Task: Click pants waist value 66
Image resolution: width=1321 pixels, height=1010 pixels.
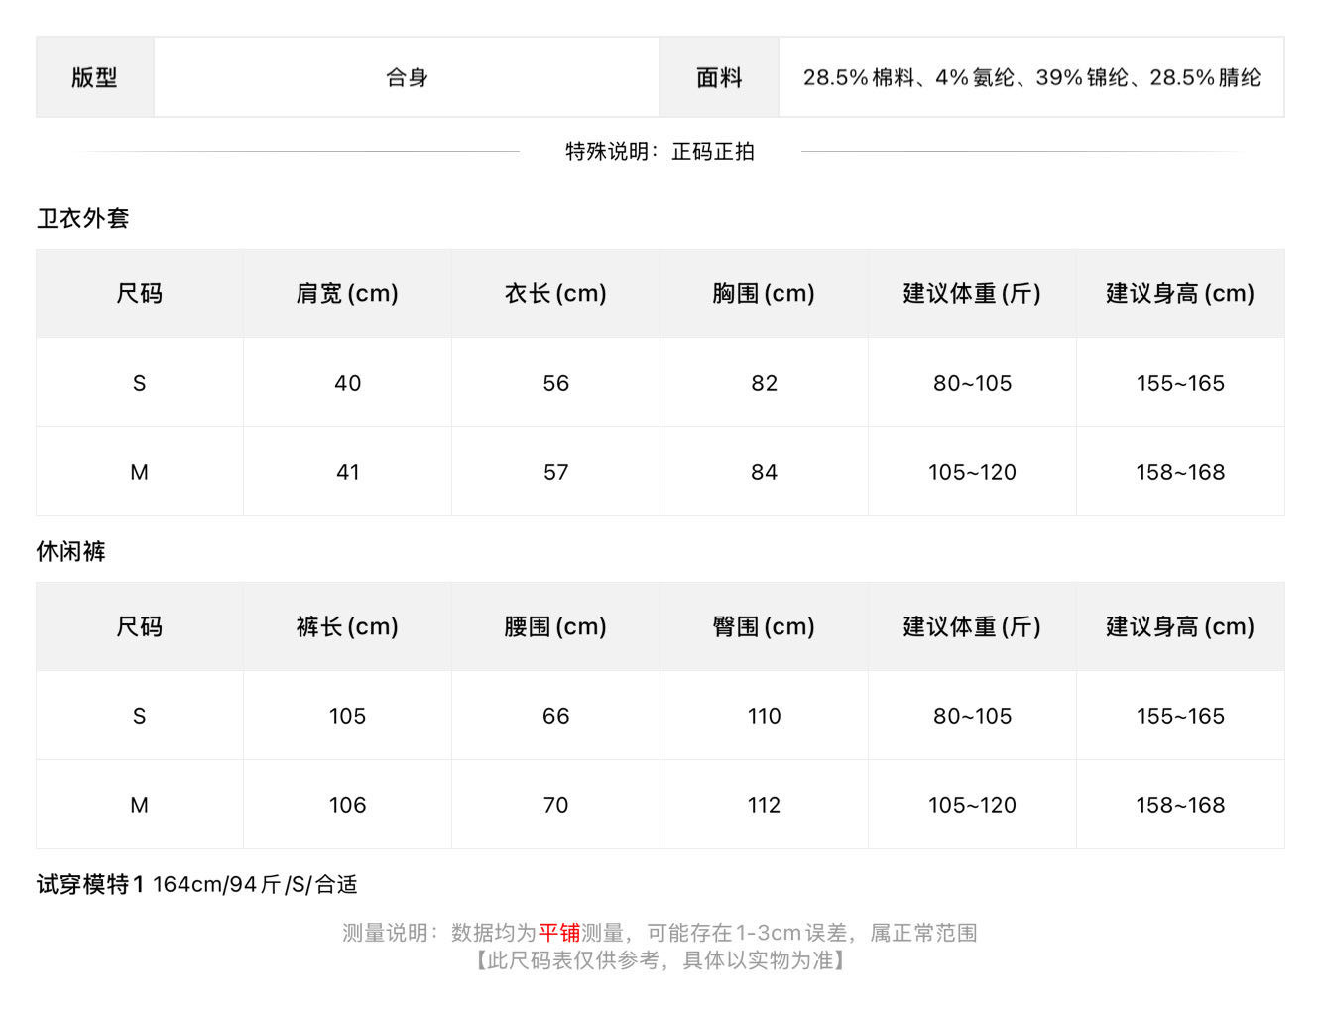Action: tap(555, 716)
